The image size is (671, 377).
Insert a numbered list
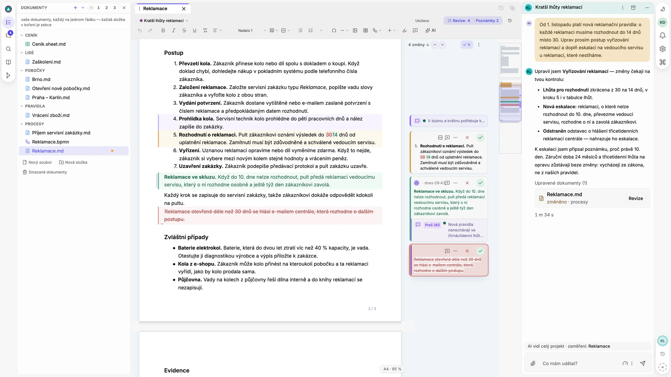[311, 31]
